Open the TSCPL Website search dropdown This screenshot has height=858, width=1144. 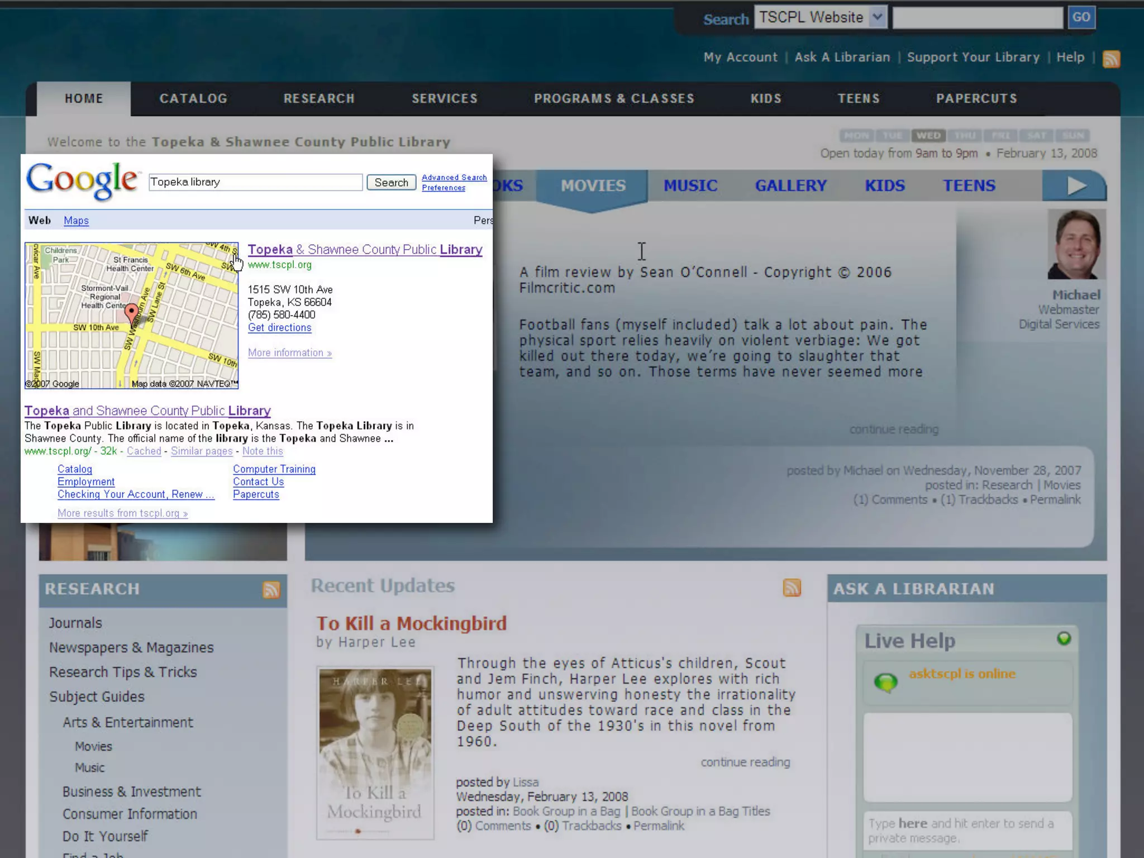pos(877,17)
